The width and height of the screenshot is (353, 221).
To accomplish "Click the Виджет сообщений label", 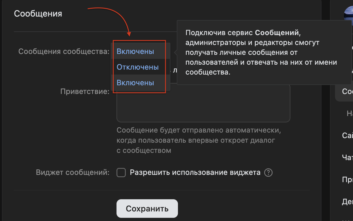I will pos(72,173).
